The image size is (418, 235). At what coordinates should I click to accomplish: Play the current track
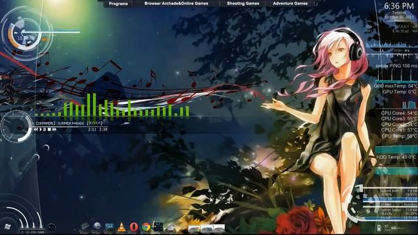[x=40, y=129]
